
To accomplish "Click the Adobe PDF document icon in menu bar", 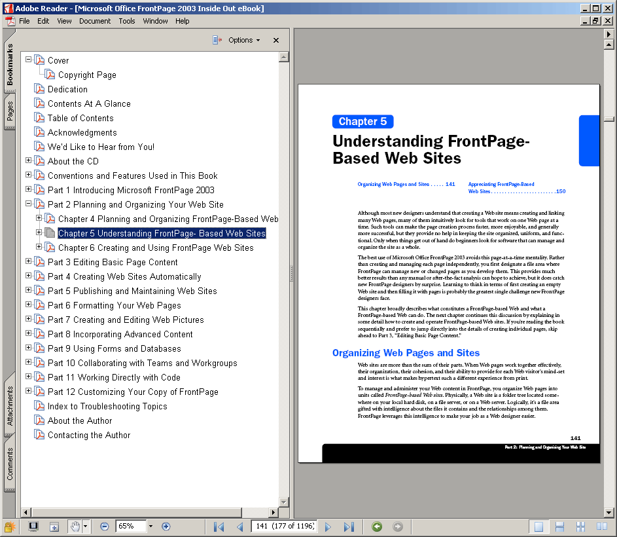I will pyautogui.click(x=10, y=21).
